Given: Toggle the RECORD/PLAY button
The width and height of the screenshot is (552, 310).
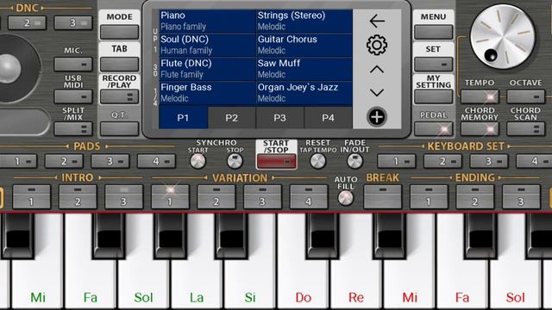Looking at the screenshot, I should (119, 96).
